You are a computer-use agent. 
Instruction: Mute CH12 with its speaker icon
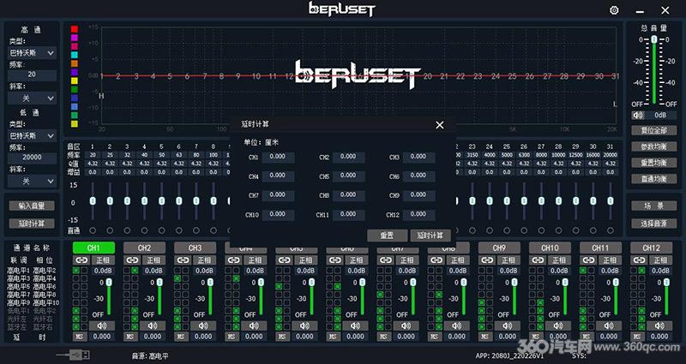tap(659, 325)
